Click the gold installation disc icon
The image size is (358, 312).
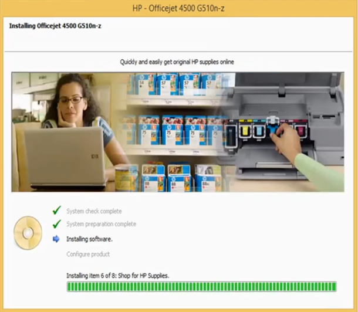[28, 233]
